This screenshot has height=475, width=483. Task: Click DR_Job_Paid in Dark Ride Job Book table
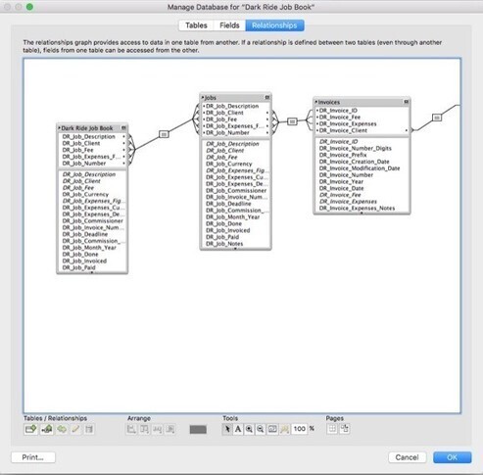click(78, 267)
